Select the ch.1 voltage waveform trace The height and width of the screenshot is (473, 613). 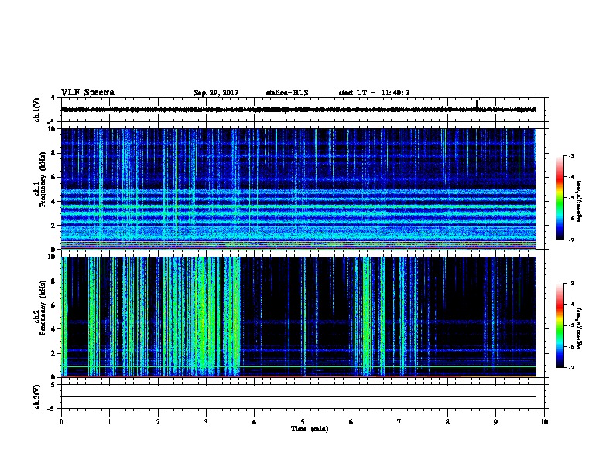[299, 110]
